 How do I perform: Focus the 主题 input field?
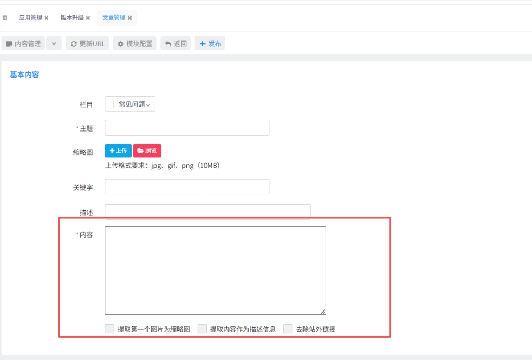point(187,128)
